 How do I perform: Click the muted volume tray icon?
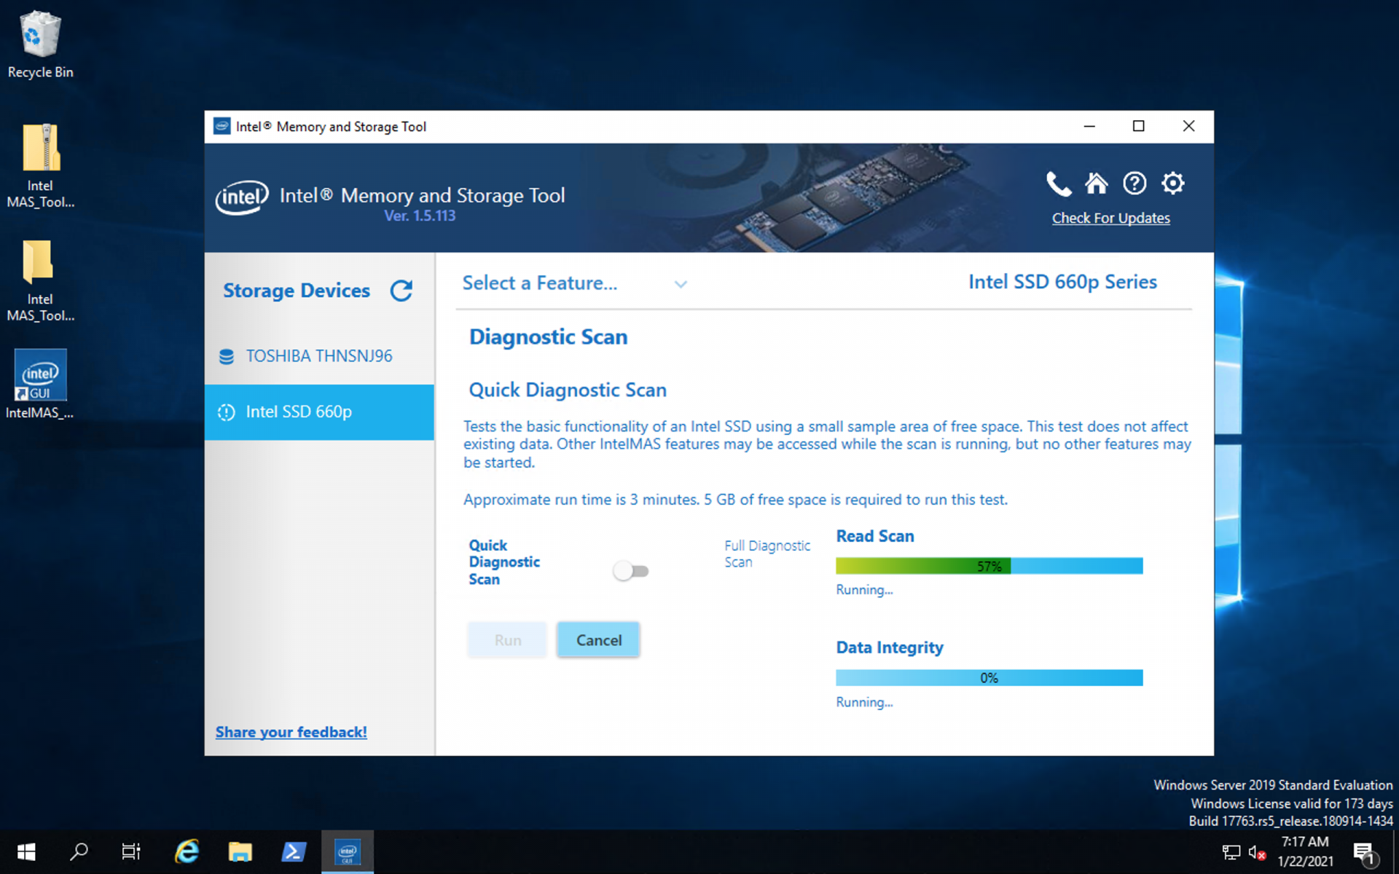point(1257,851)
